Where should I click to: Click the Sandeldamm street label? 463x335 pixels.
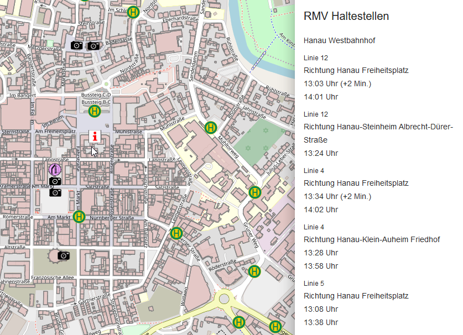[193, 66]
